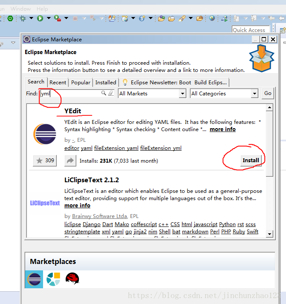Select the Red Hat marketplace icon
The image size is (286, 304).
click(72, 279)
